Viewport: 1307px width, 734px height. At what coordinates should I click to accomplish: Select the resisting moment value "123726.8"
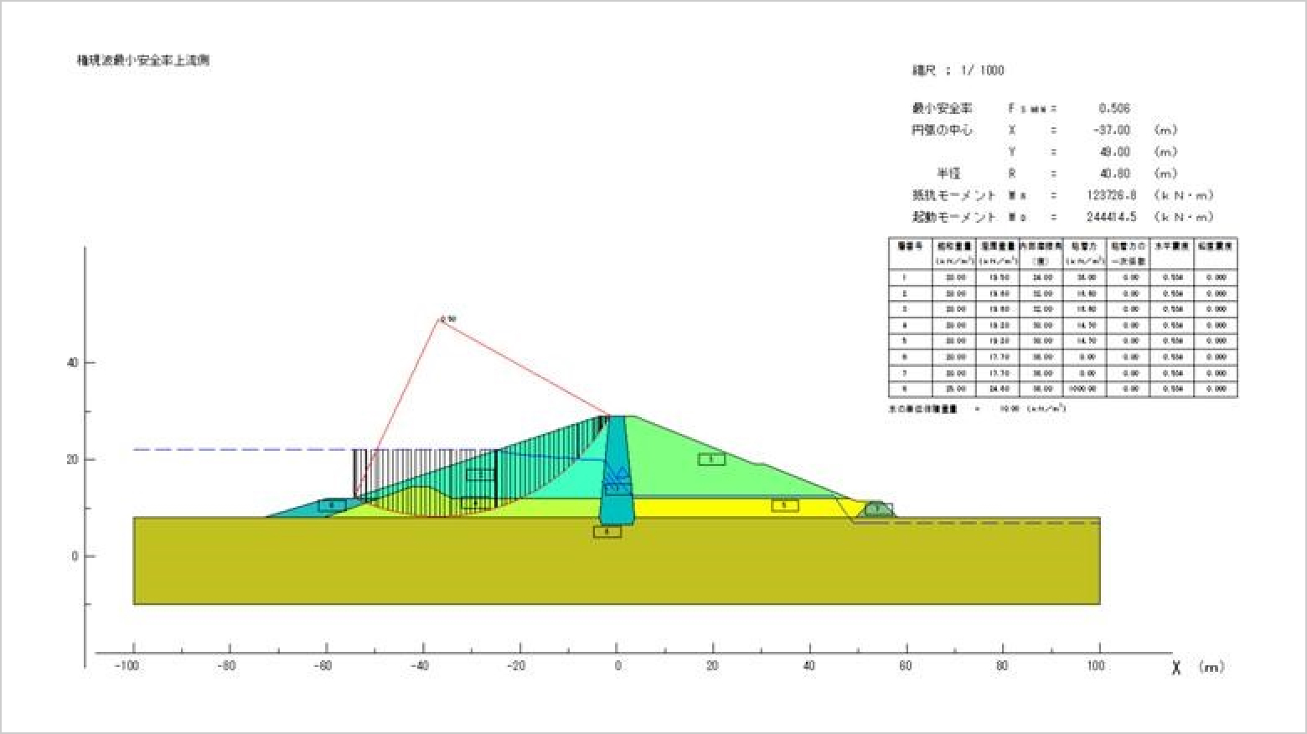point(1111,195)
